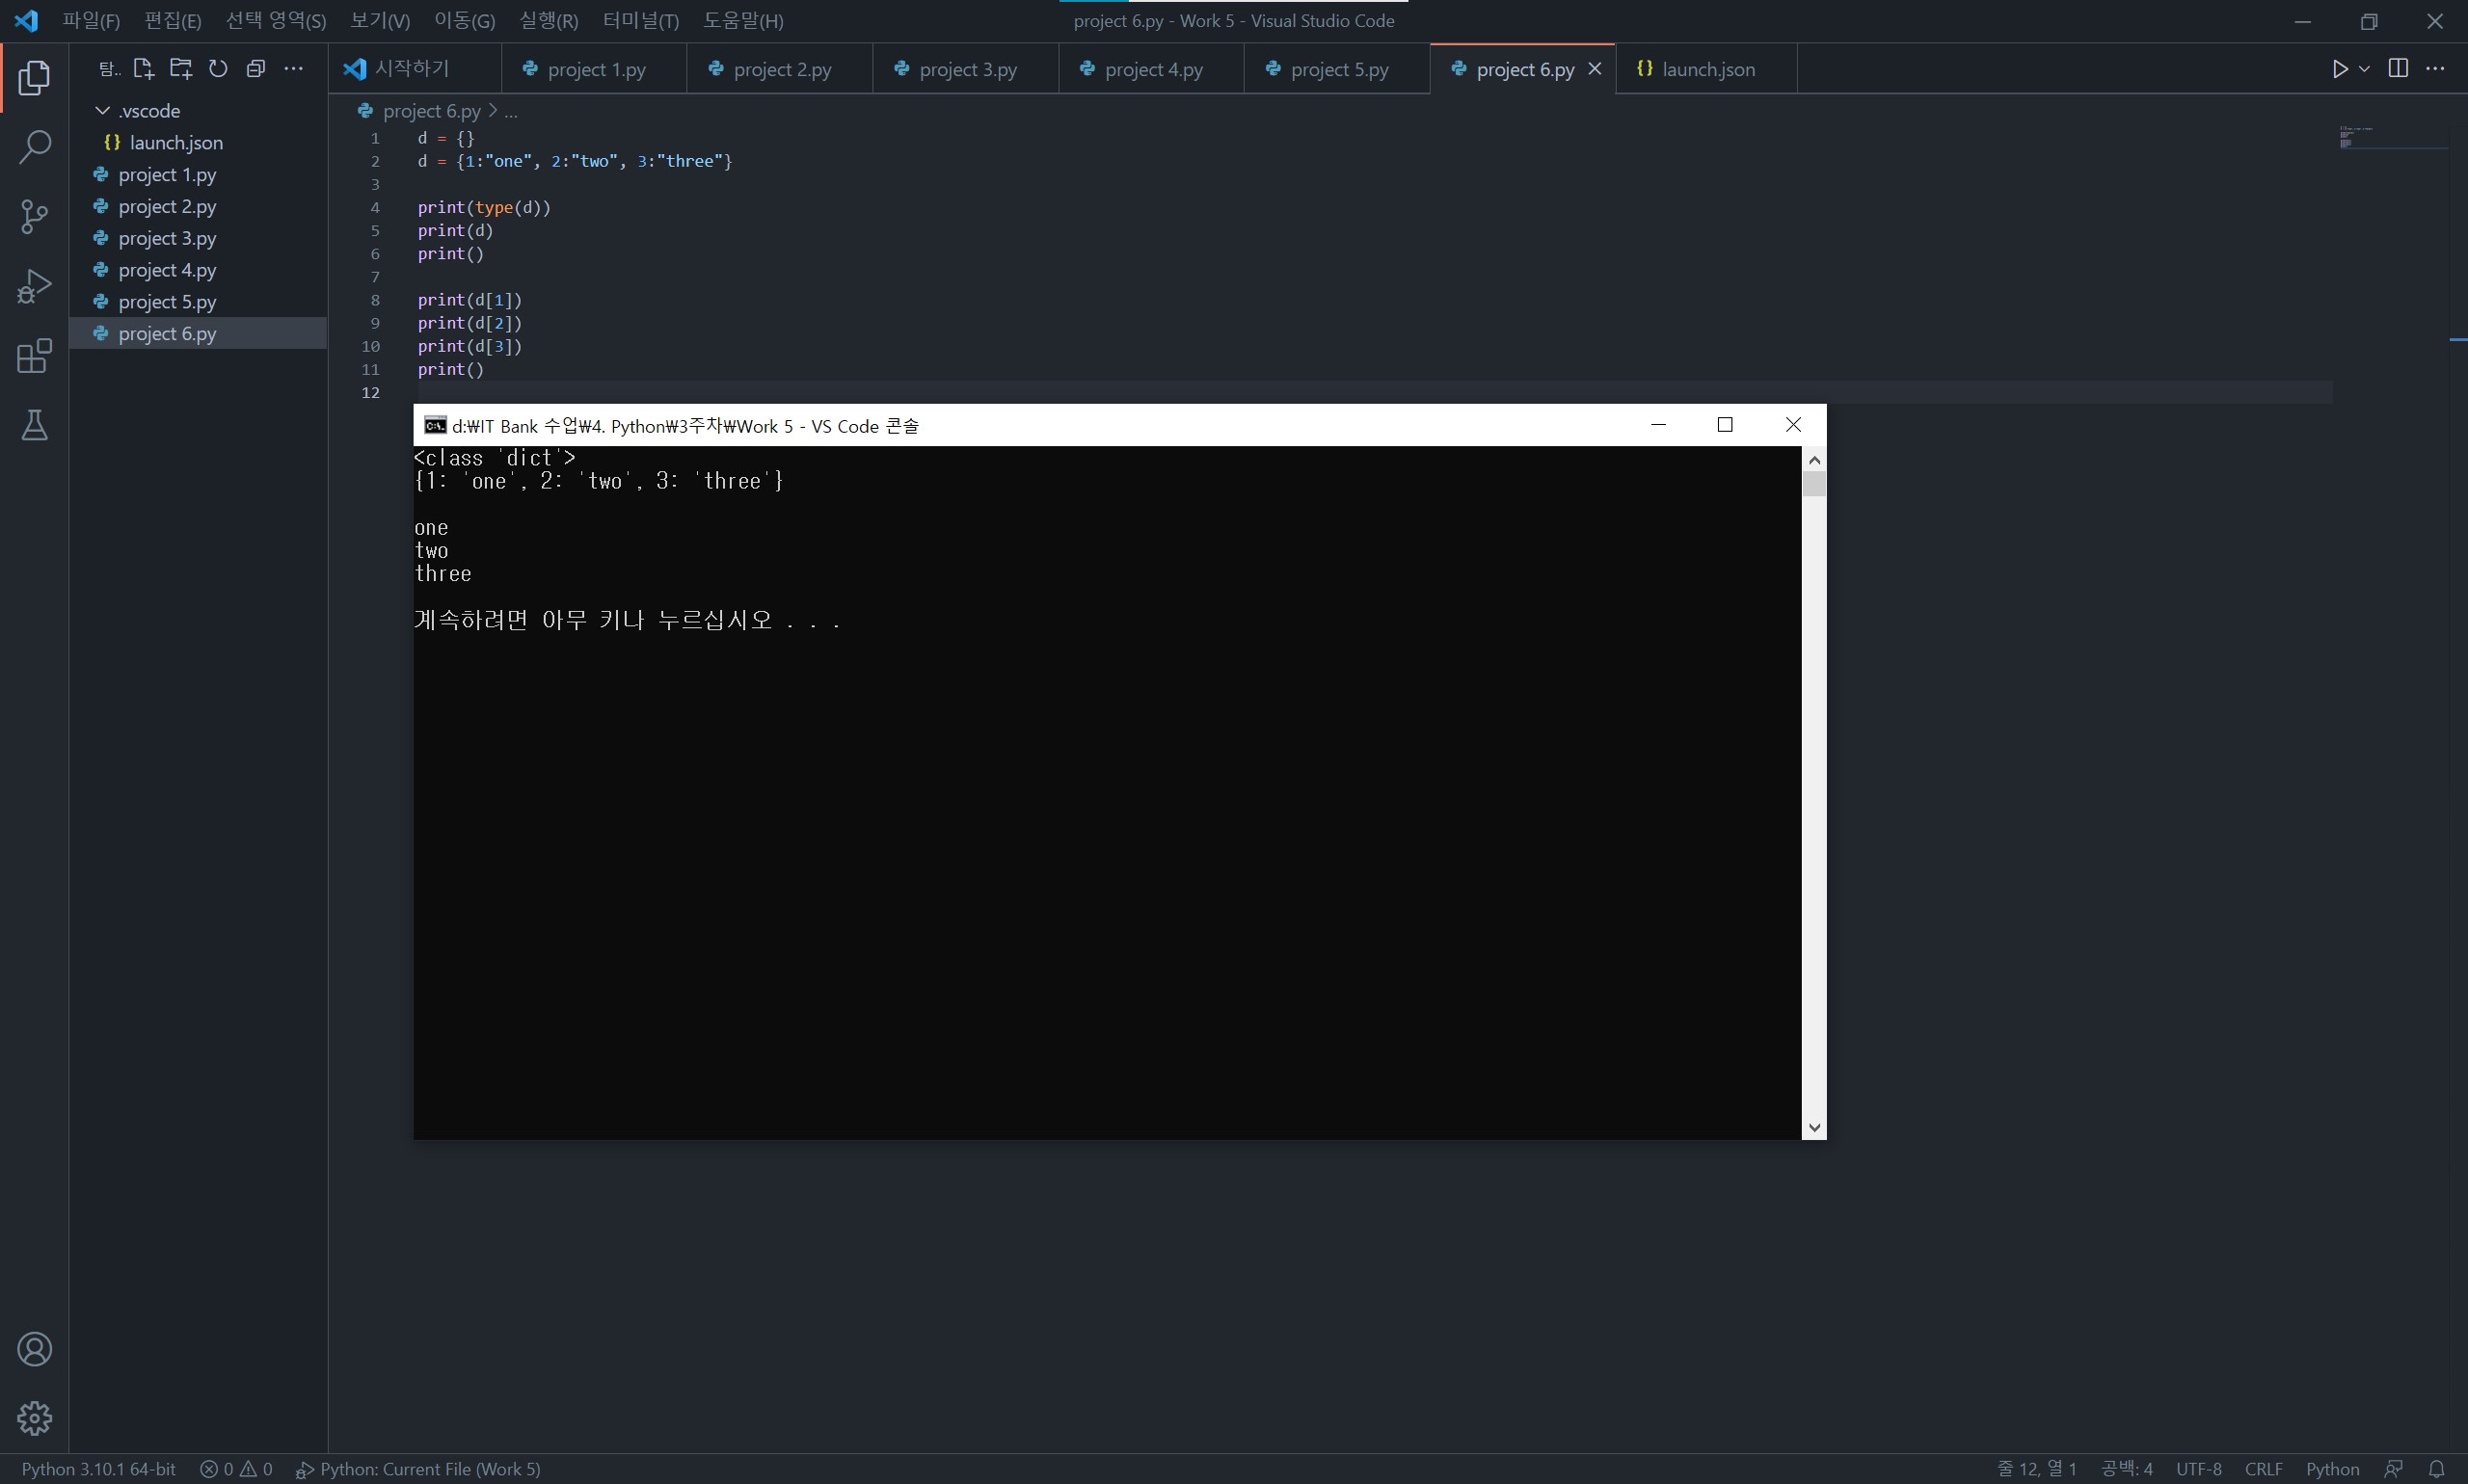Collapse all folders in explorer
This screenshot has width=2468, height=1484.
pos(256,69)
